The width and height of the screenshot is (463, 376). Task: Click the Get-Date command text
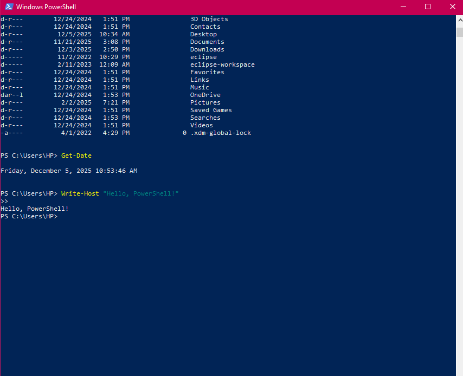click(76, 155)
